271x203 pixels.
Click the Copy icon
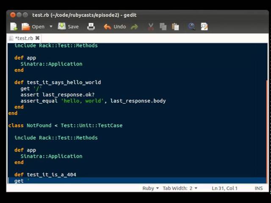coord(163,27)
